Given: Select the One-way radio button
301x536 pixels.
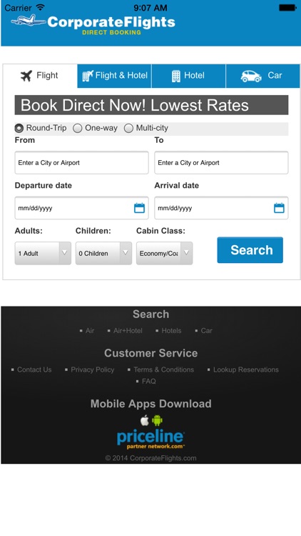Looking at the screenshot, I should (x=78, y=128).
